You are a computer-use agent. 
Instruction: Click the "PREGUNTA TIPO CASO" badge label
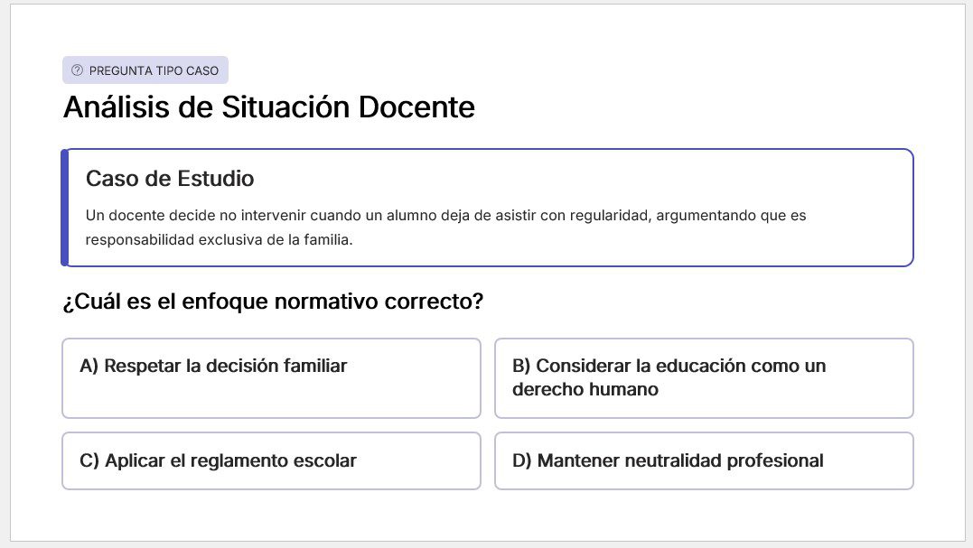pos(154,70)
